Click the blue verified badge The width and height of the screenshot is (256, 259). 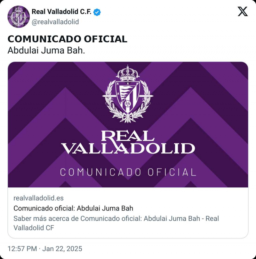(x=97, y=12)
